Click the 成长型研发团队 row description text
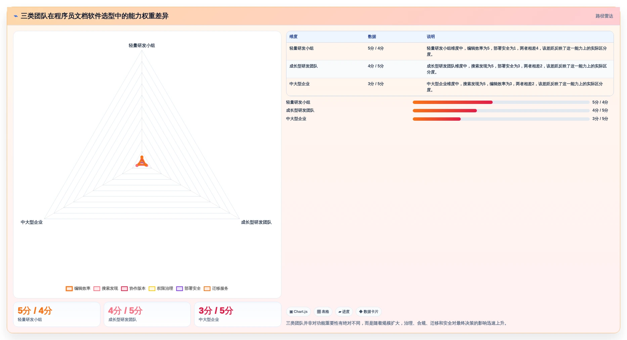Screen dimensions: 627x340 point(517,69)
